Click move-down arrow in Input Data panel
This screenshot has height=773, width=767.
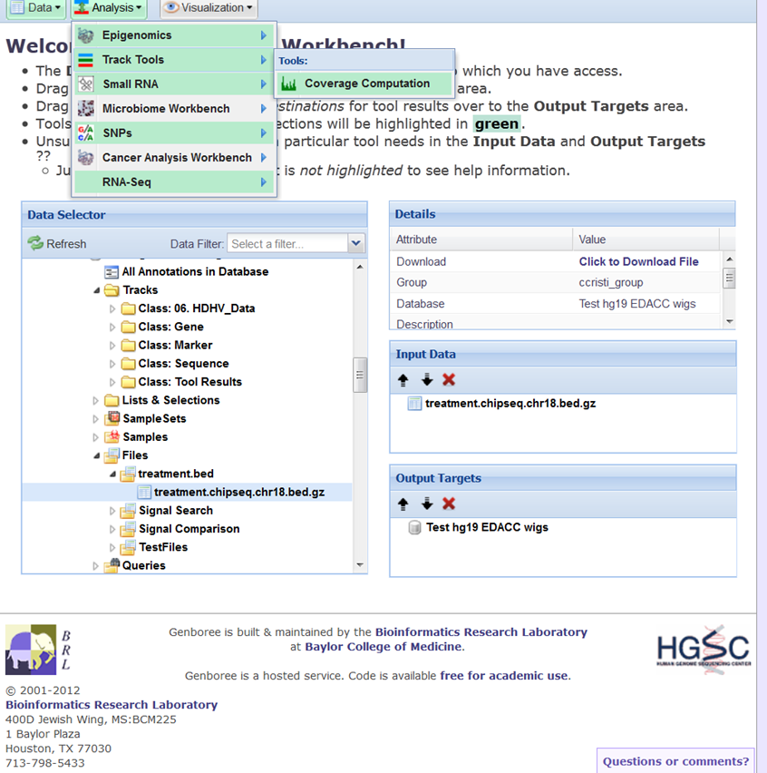pos(426,379)
